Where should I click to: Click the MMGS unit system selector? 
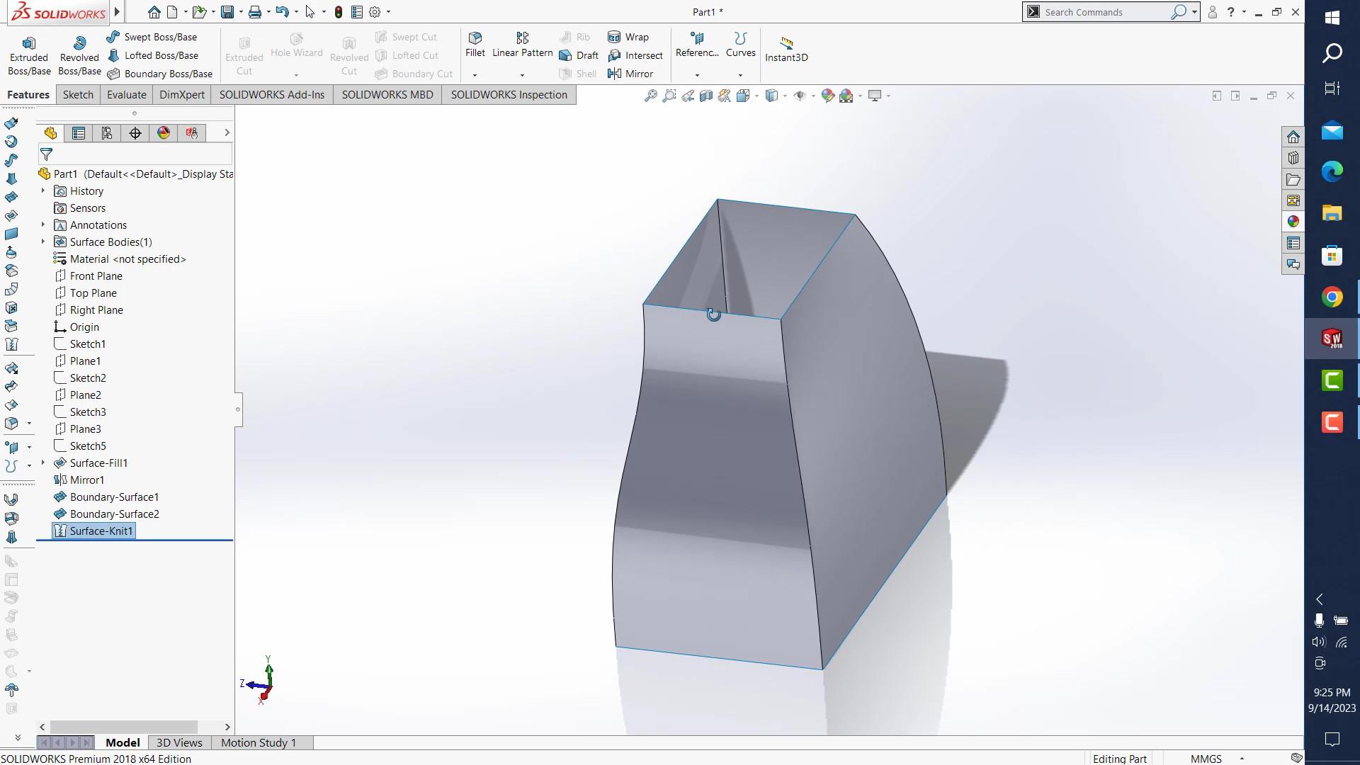tap(1207, 758)
